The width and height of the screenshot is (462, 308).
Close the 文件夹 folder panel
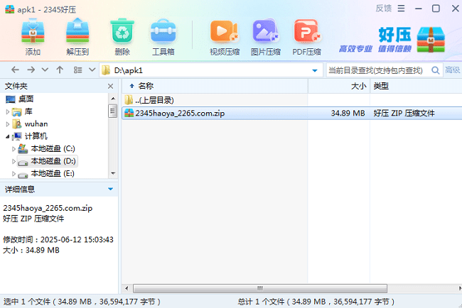coord(110,86)
